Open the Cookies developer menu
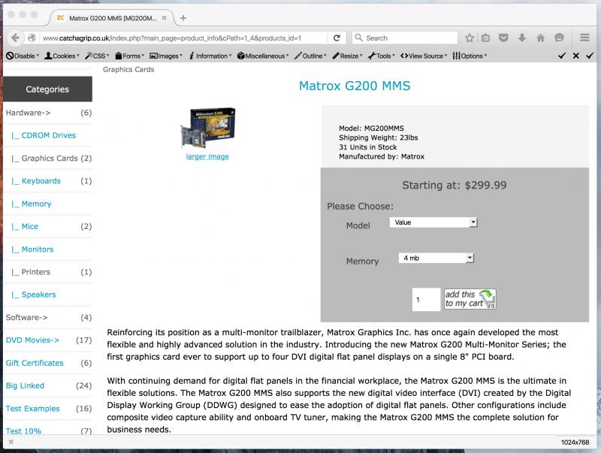The image size is (601, 453). [62, 56]
